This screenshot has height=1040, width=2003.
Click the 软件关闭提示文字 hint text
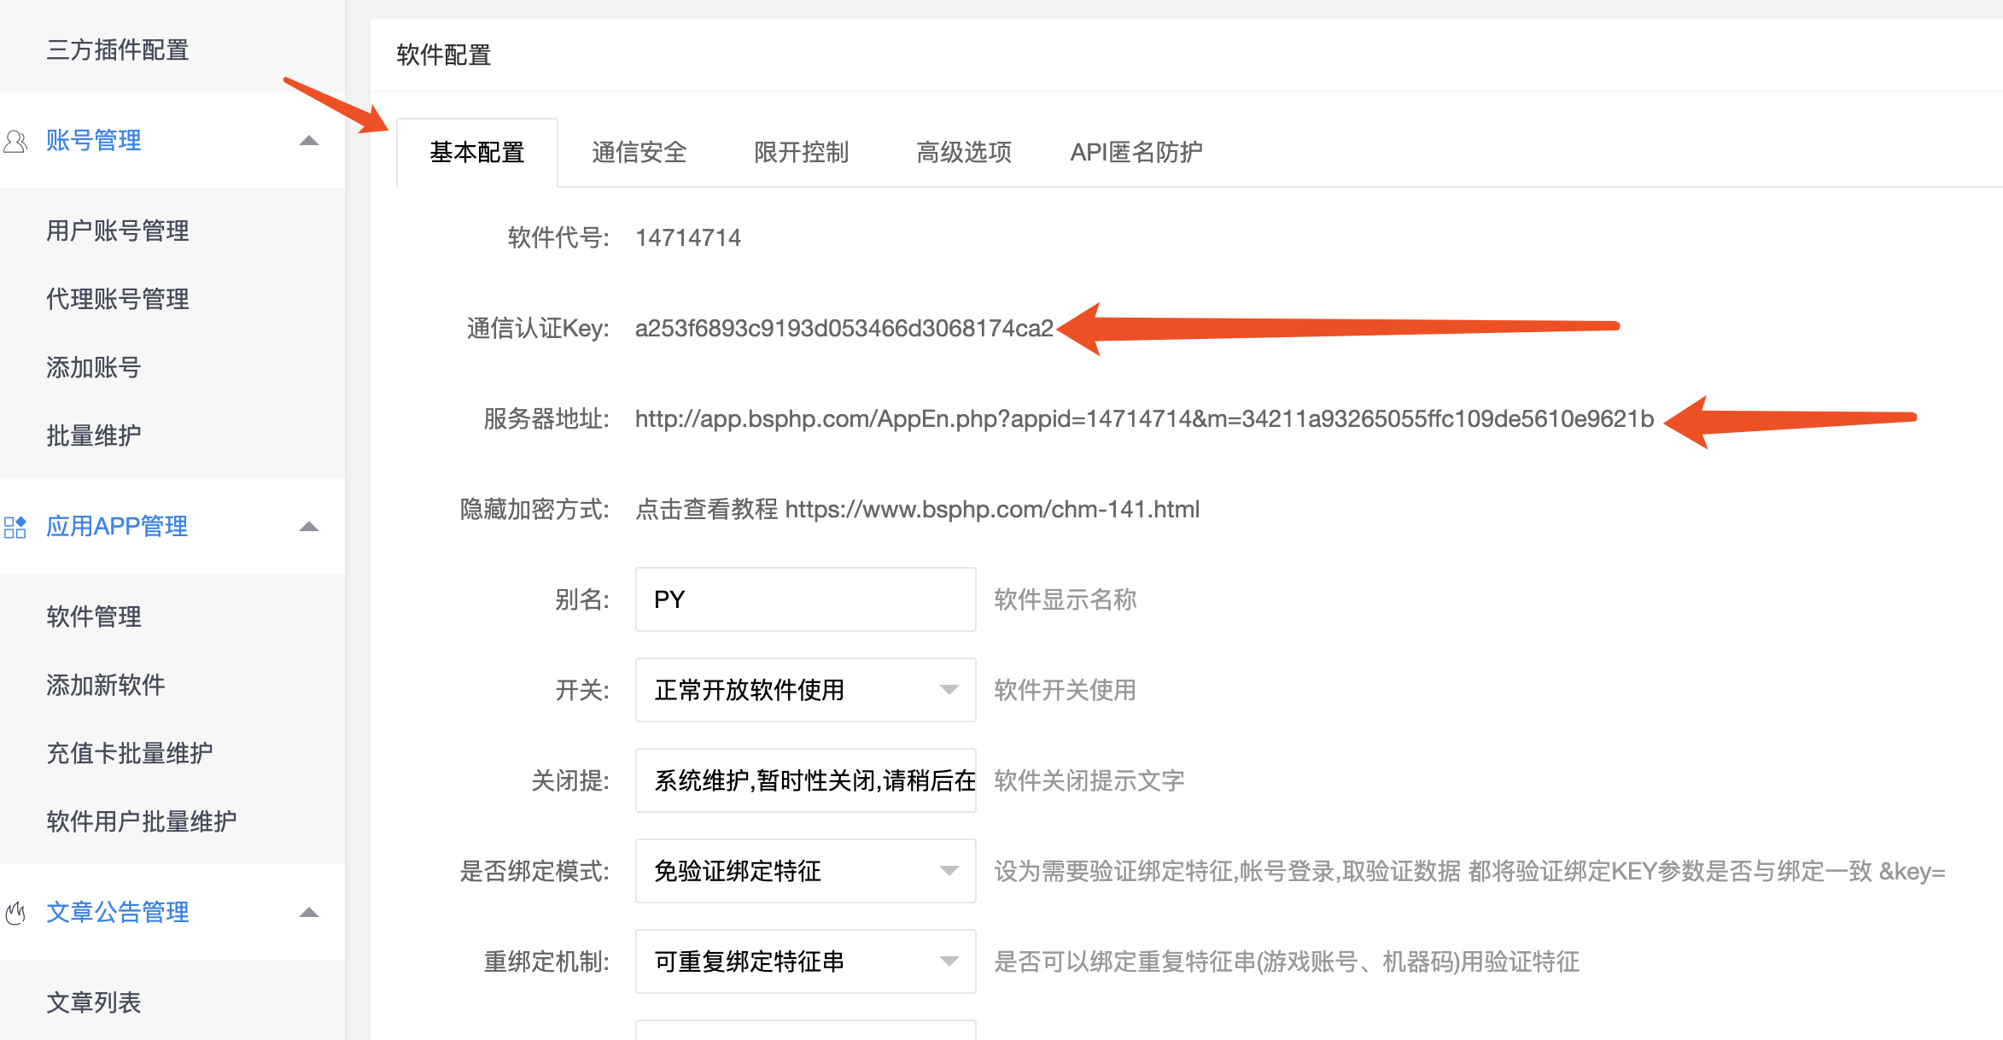click(x=1089, y=781)
